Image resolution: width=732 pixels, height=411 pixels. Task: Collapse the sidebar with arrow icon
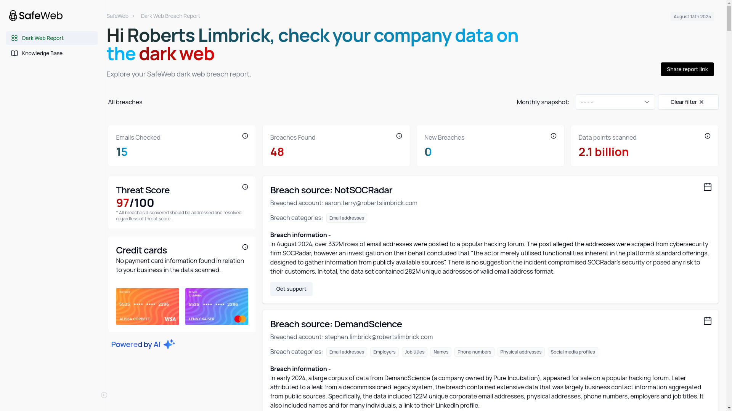coord(104,395)
